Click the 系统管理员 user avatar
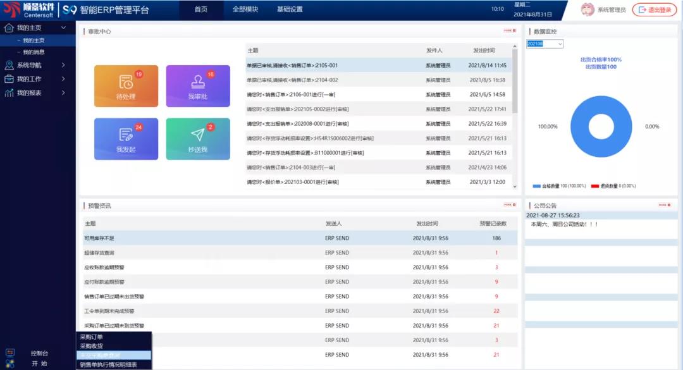 (588, 9)
